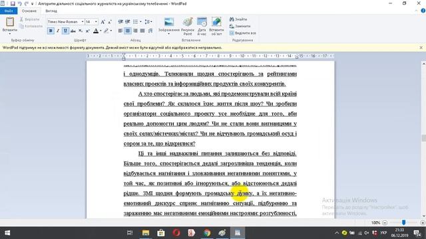This screenshot has width=426, height=239.
Task: Open Google Chrome from the taskbar
Action: [x=207, y=233]
